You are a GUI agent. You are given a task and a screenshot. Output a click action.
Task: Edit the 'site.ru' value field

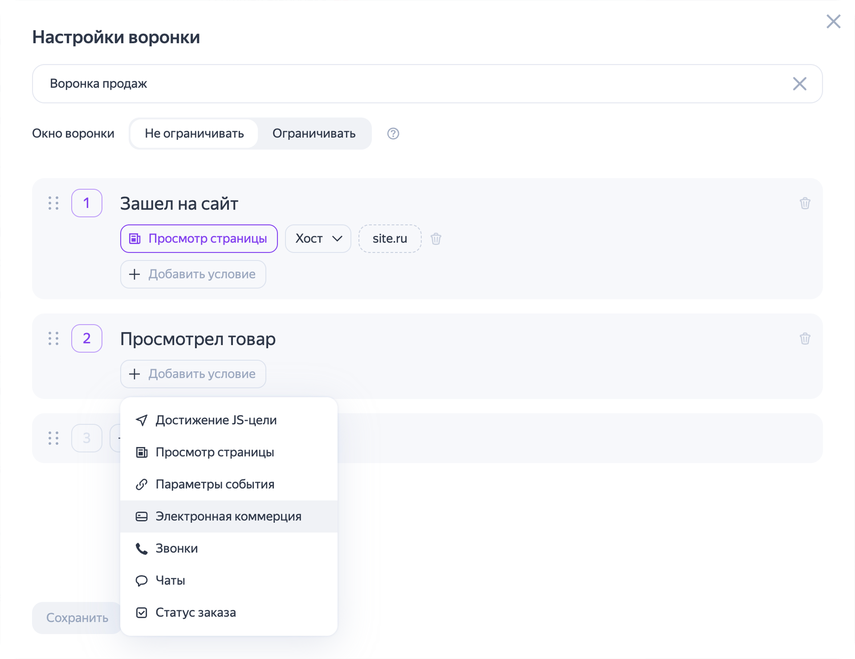pos(390,239)
